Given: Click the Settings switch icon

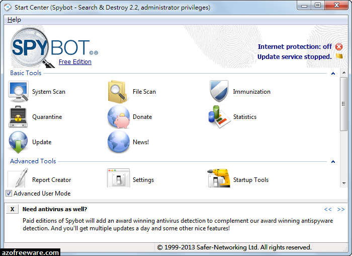Looking at the screenshot, I should pyautogui.click(x=119, y=178).
